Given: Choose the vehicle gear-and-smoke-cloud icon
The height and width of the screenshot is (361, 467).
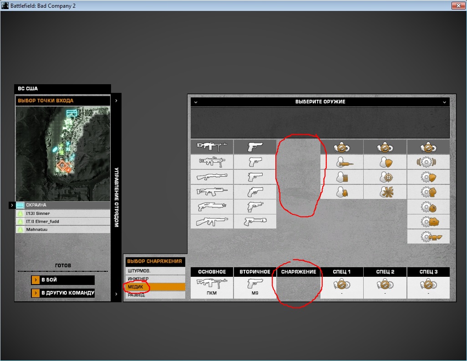Looking at the screenshot, I should pos(428,221).
